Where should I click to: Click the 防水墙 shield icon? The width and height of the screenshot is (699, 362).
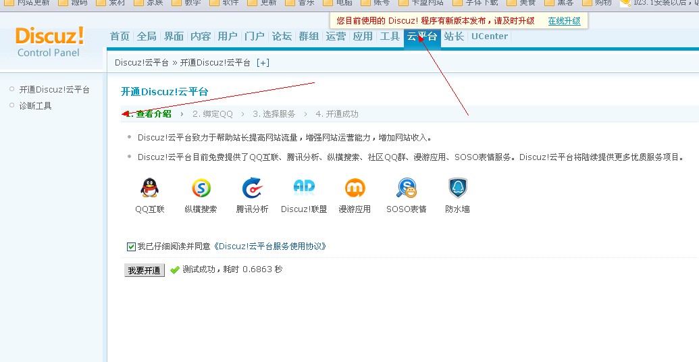coord(458,188)
